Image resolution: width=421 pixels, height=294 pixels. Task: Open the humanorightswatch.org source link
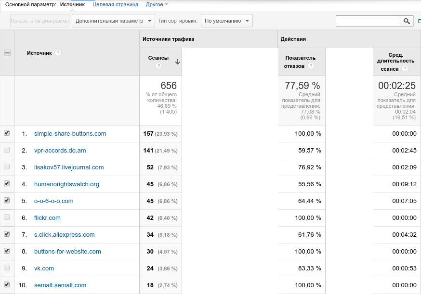click(66, 184)
